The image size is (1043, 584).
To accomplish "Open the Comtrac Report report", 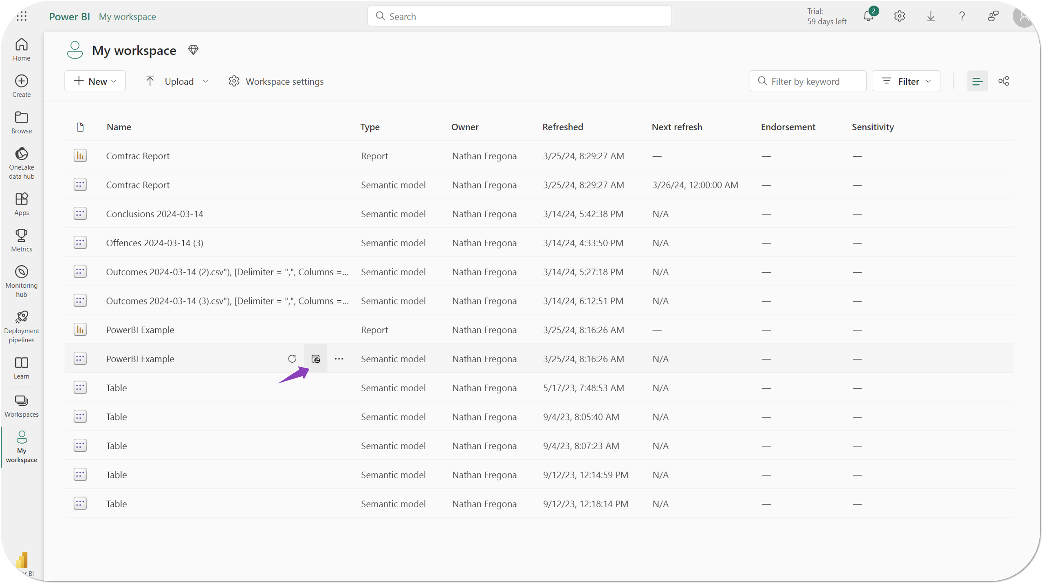I will tap(138, 156).
